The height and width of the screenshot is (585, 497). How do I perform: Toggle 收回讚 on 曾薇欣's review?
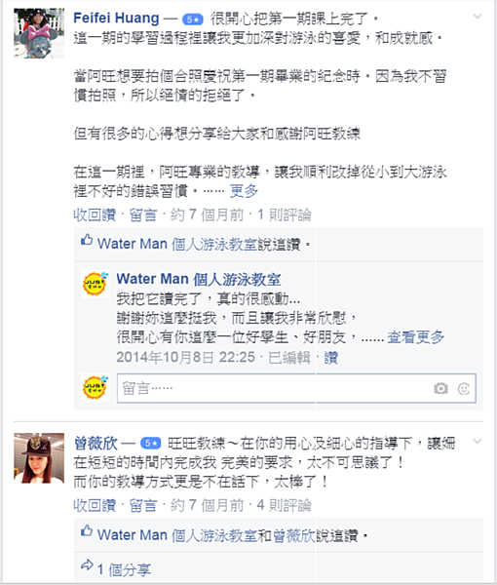(95, 505)
